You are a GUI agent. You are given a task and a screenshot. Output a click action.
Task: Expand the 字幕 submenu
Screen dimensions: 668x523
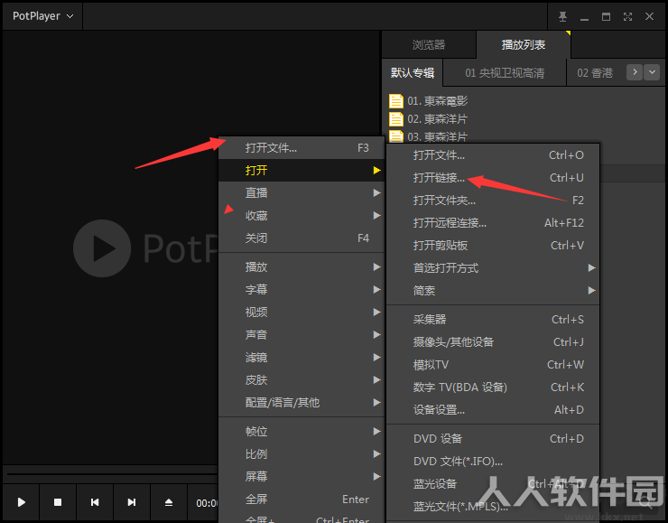tap(302, 289)
